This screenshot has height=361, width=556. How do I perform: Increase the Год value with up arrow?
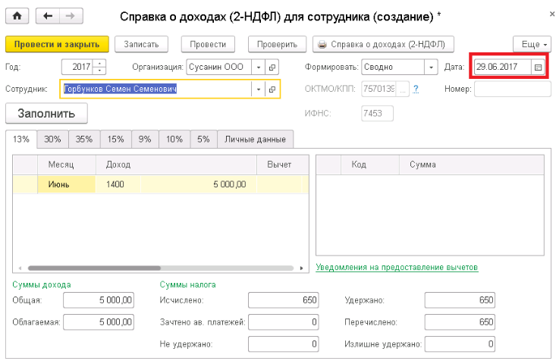point(99,64)
